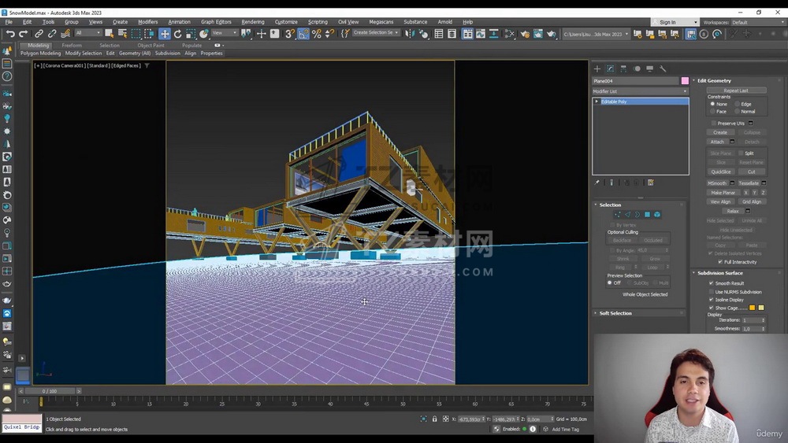The height and width of the screenshot is (443, 788).
Task: Toggle the Angle Snap icon
Action: pyautogui.click(x=303, y=34)
